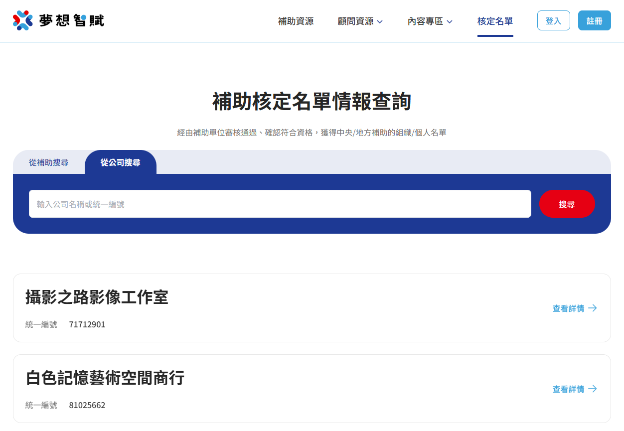Expand the 顧問資源 dropdown chevron
The width and height of the screenshot is (624, 431).
380,22
